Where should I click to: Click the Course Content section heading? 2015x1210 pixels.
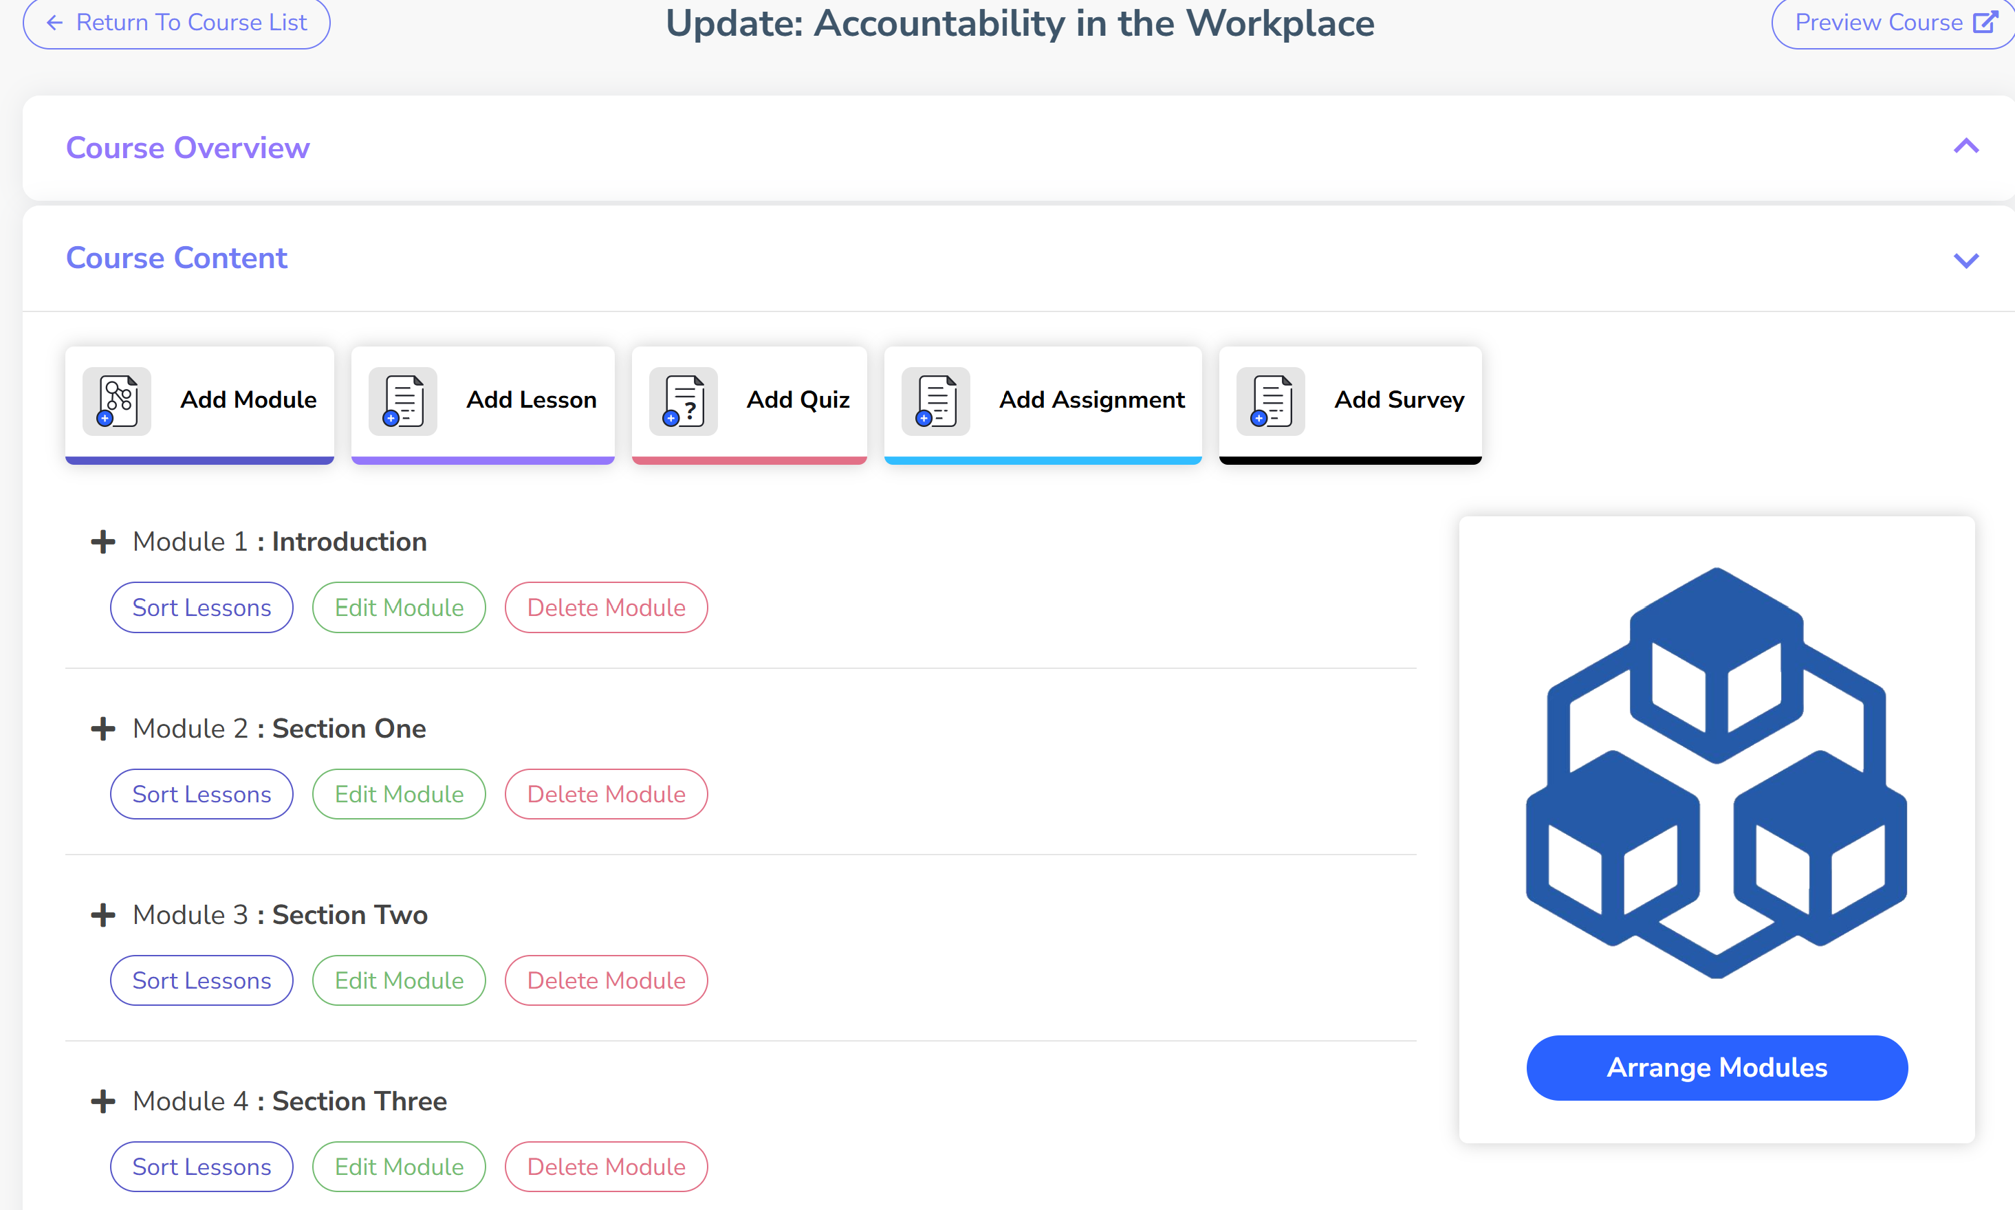176,258
